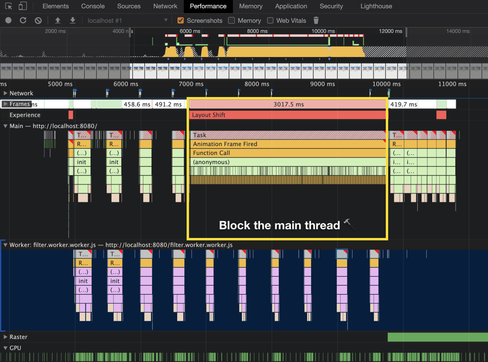Open the localhost #1 recording dropdown
488x362 pixels.
tap(127, 21)
